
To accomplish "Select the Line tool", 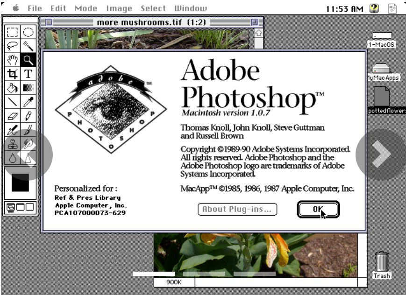I will coord(12,102).
